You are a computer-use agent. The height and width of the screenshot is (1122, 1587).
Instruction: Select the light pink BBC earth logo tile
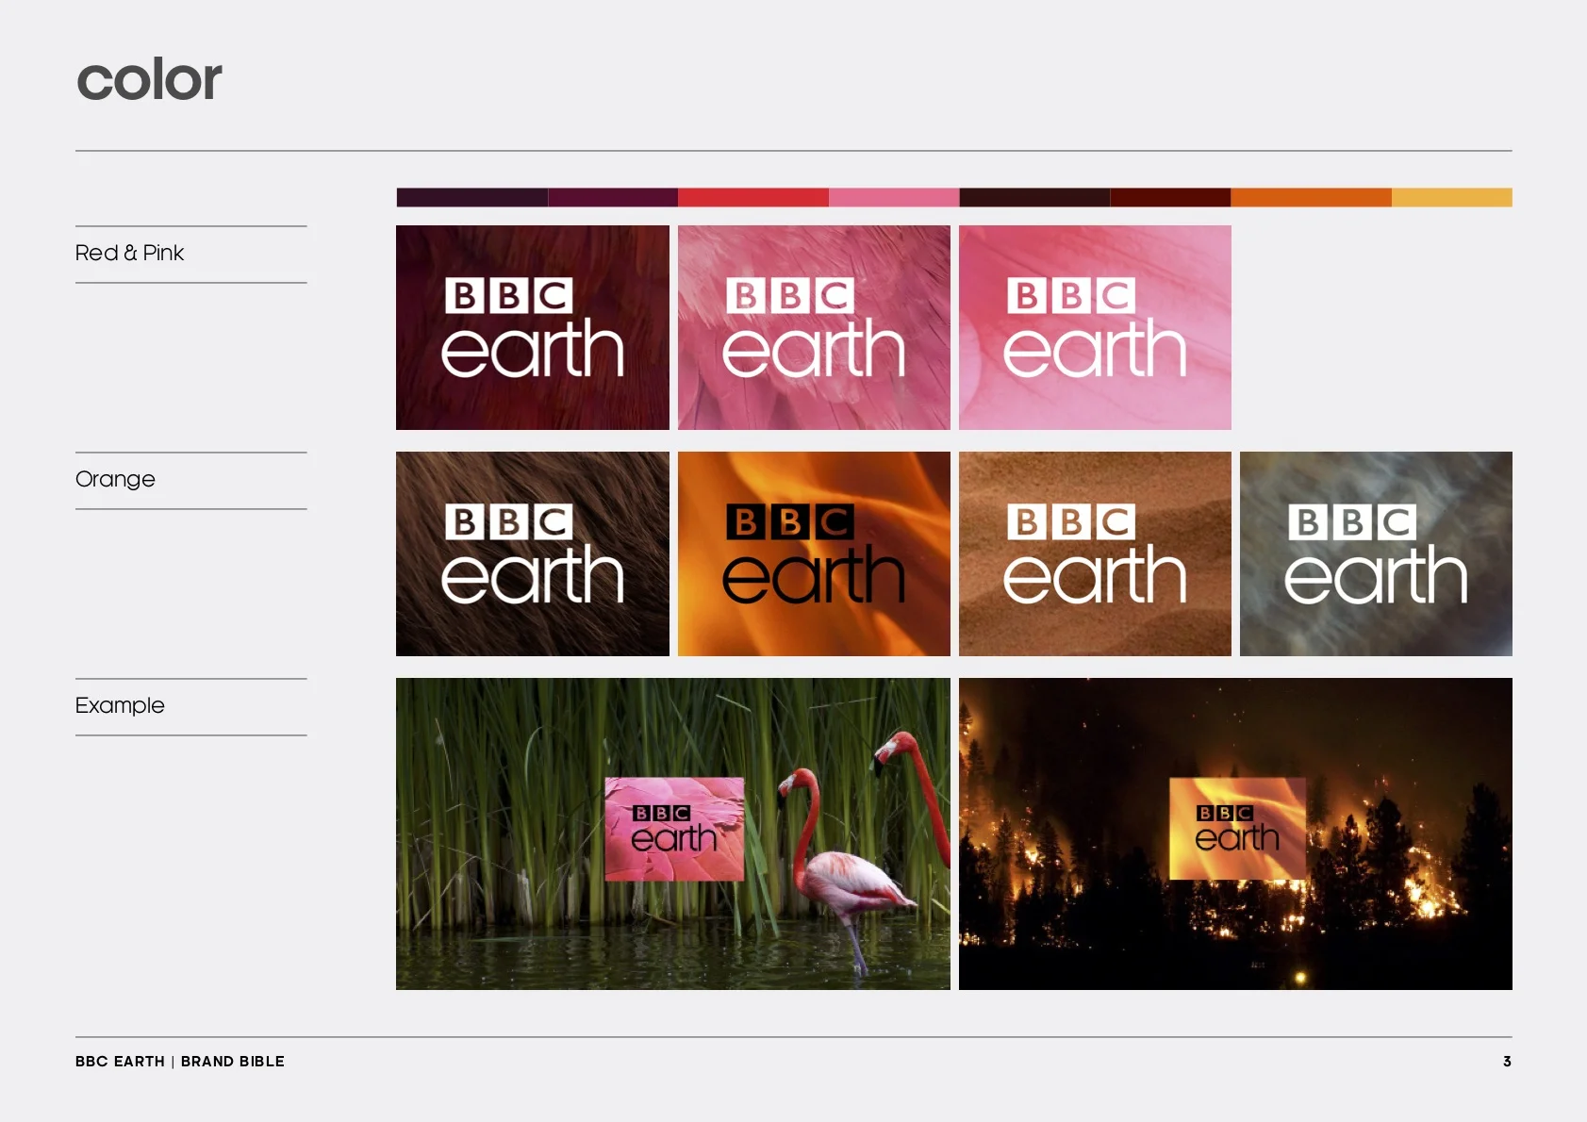tap(1094, 327)
